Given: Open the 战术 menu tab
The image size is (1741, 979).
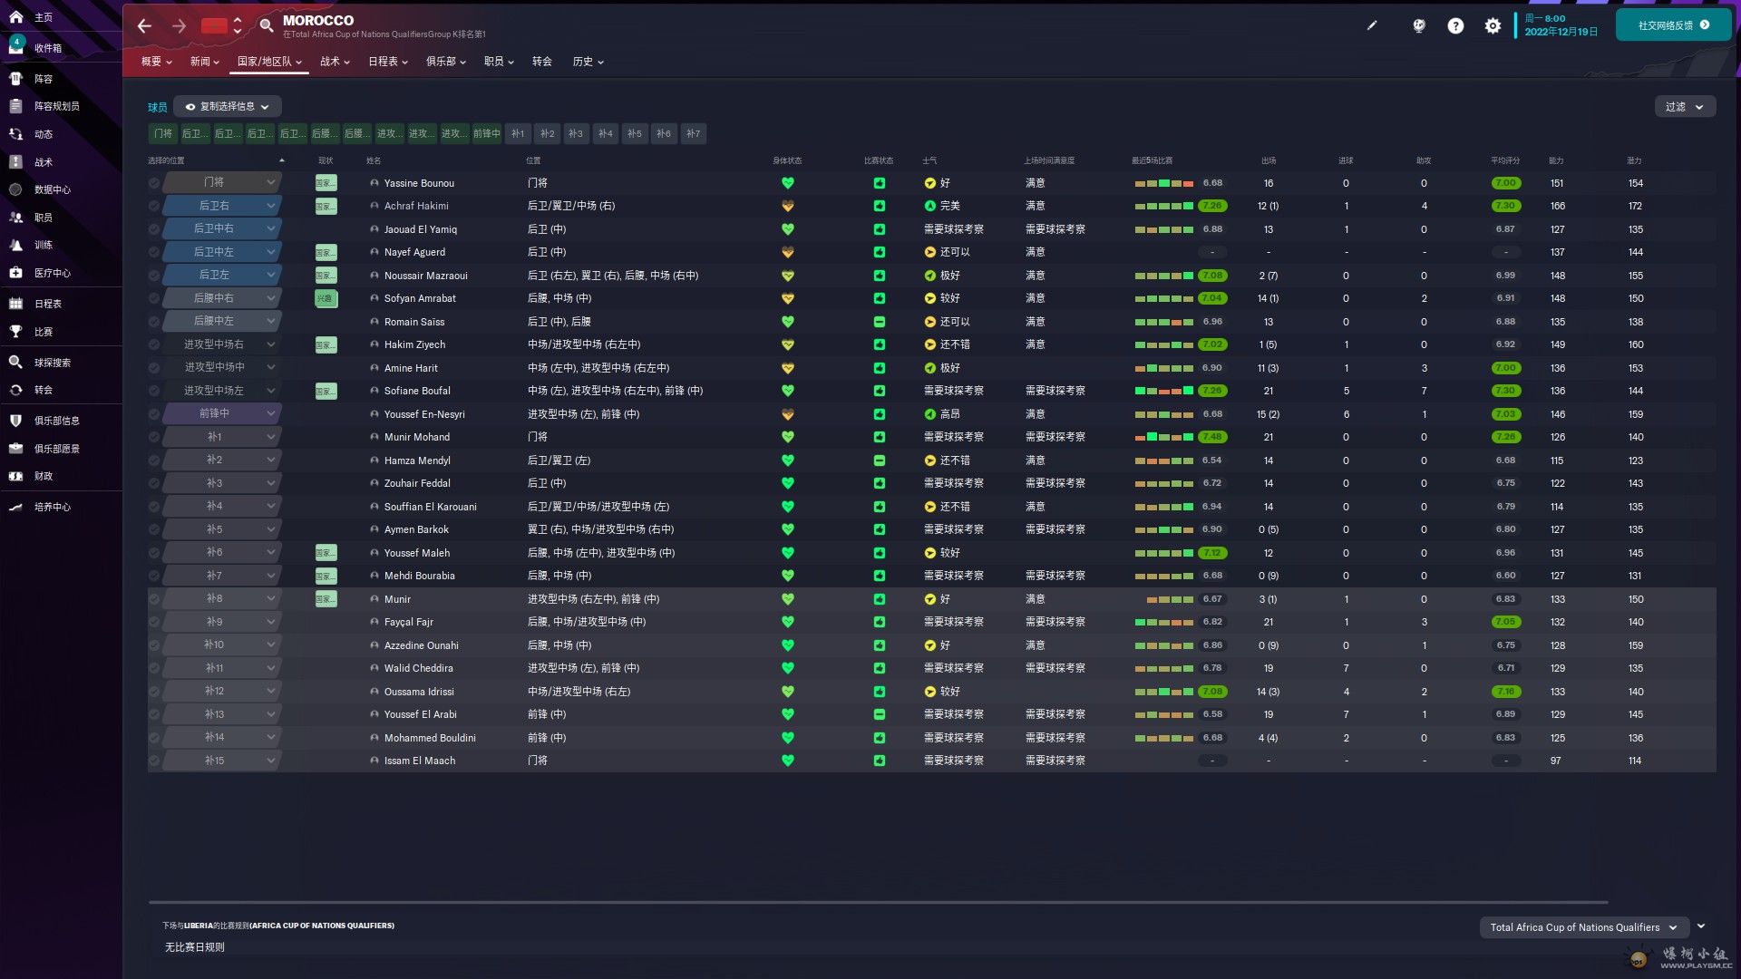Looking at the screenshot, I should (335, 62).
